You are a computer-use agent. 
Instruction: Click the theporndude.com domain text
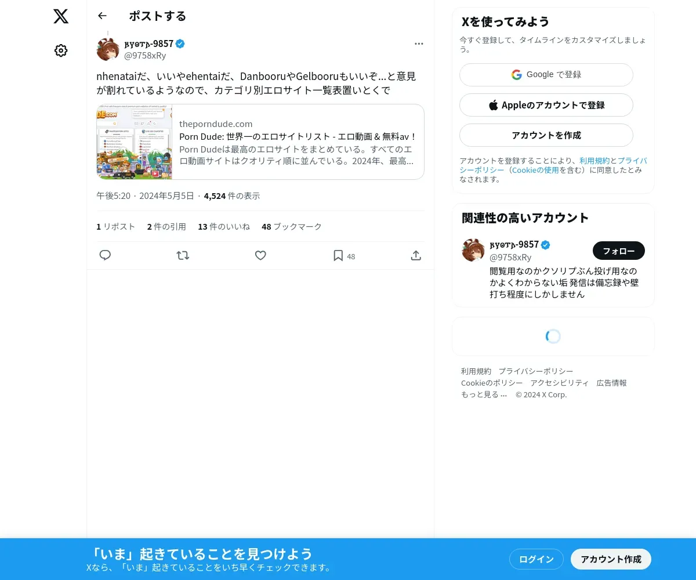(x=216, y=124)
